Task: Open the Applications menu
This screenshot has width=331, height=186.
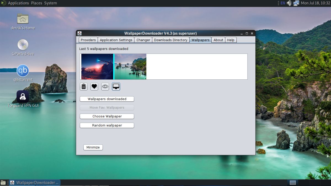Action: [18, 3]
